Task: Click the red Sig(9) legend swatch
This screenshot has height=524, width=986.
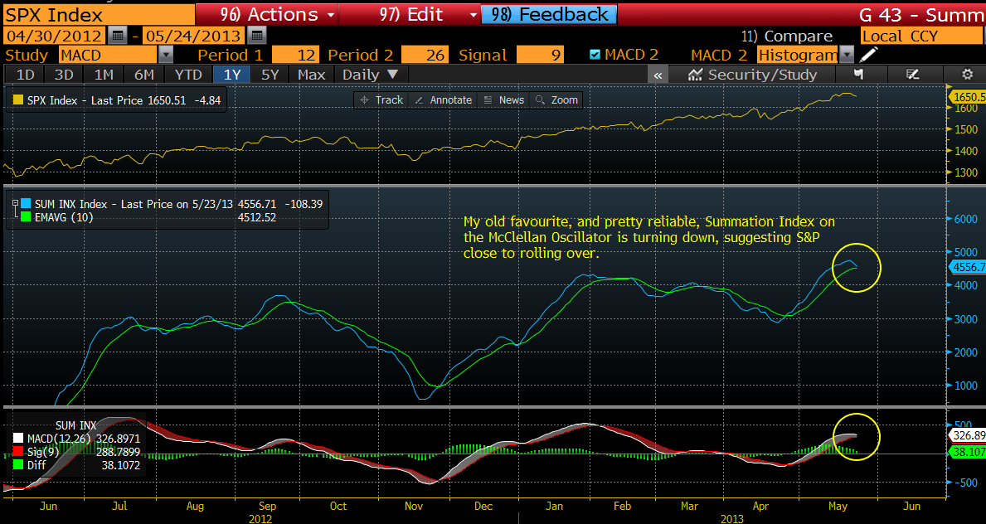Action: (x=18, y=452)
